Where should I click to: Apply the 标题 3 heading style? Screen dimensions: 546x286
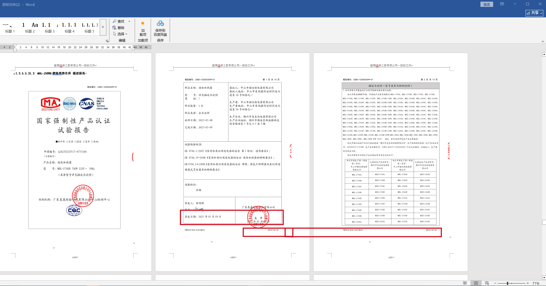coord(50,27)
